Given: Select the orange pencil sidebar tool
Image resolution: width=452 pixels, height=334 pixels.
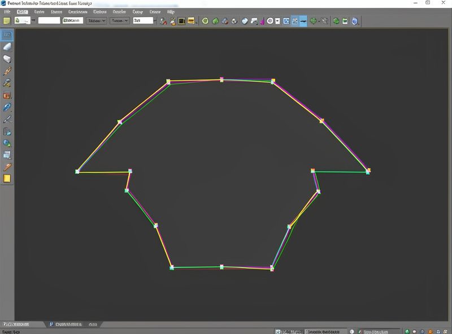Looking at the screenshot, I should coord(7,166).
